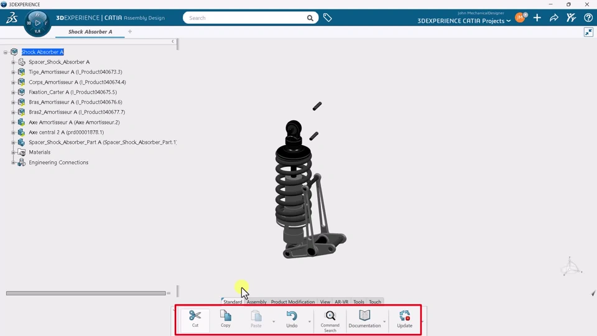Click the Shock Absorber A root product icon
The image size is (597, 336).
point(14,52)
